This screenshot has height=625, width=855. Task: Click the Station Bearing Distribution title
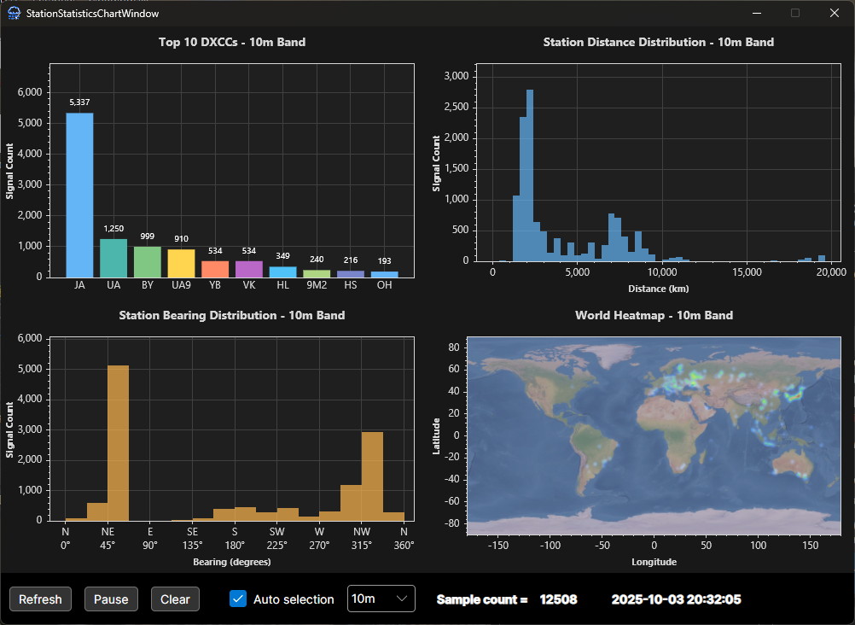pyautogui.click(x=232, y=315)
